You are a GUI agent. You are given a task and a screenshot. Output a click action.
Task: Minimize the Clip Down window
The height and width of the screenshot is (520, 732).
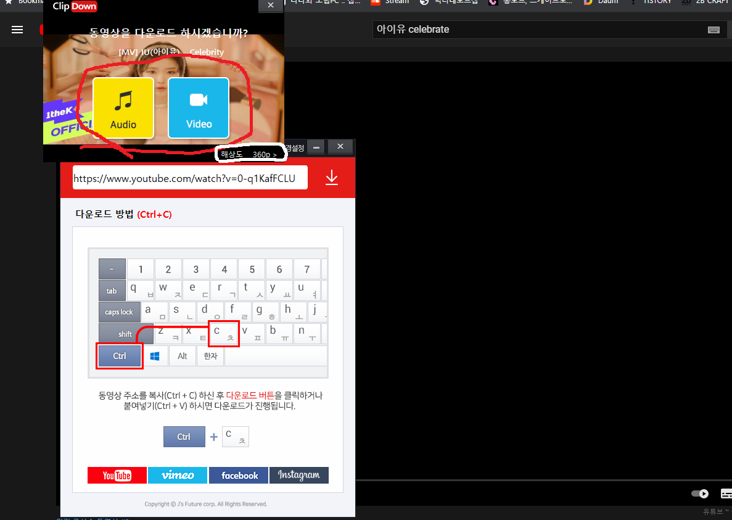pos(316,147)
